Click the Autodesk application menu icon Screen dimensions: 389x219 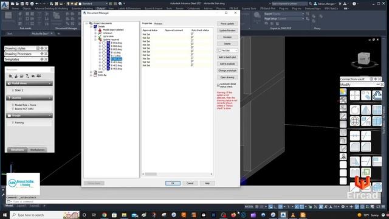(x=5, y=5)
